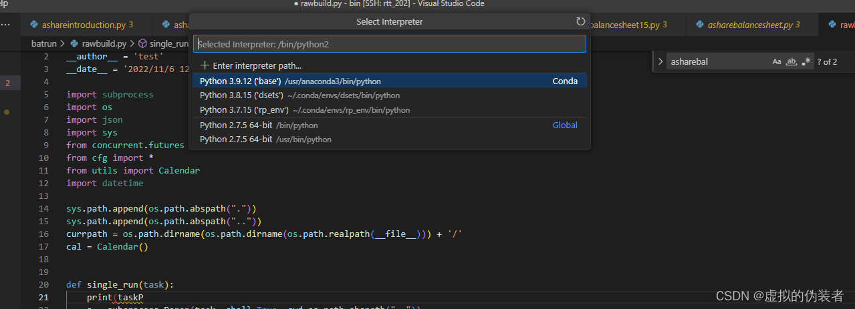The height and width of the screenshot is (309, 855).
Task: Click on 'from utils import Calendar' line
Action: coord(133,170)
